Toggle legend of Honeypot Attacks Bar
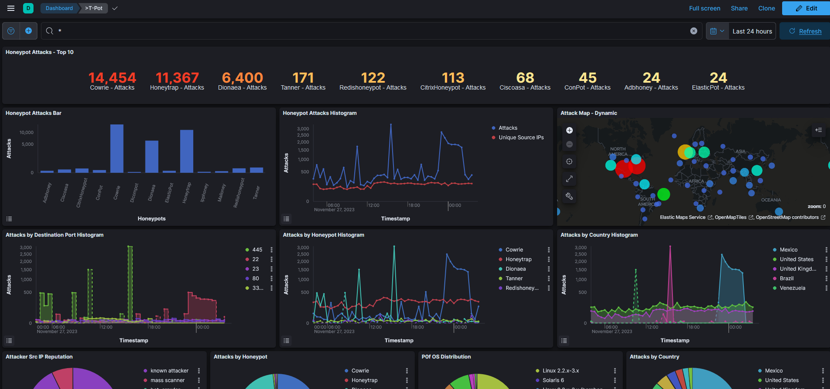Viewport: 830px width, 389px height. (9, 219)
